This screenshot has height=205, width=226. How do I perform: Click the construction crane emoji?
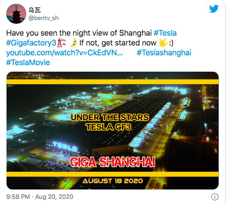[x=62, y=43]
